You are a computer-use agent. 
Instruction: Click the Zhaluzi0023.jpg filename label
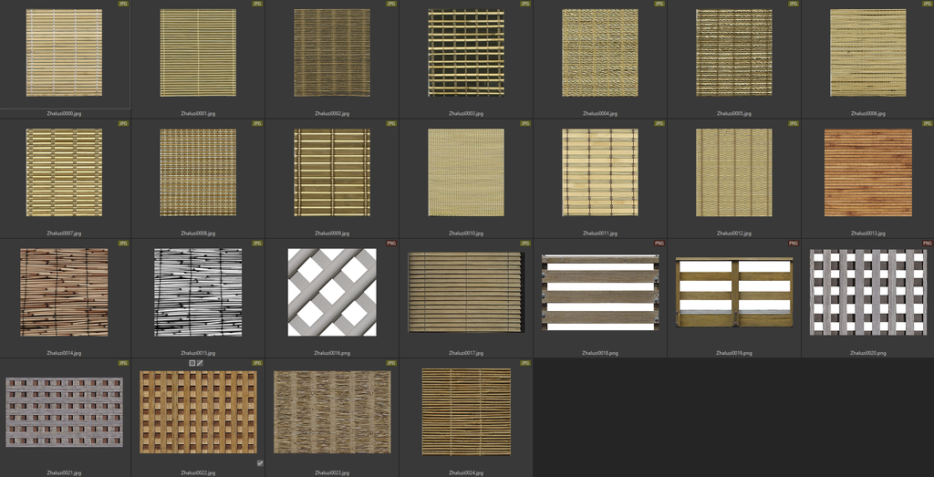pyautogui.click(x=332, y=472)
